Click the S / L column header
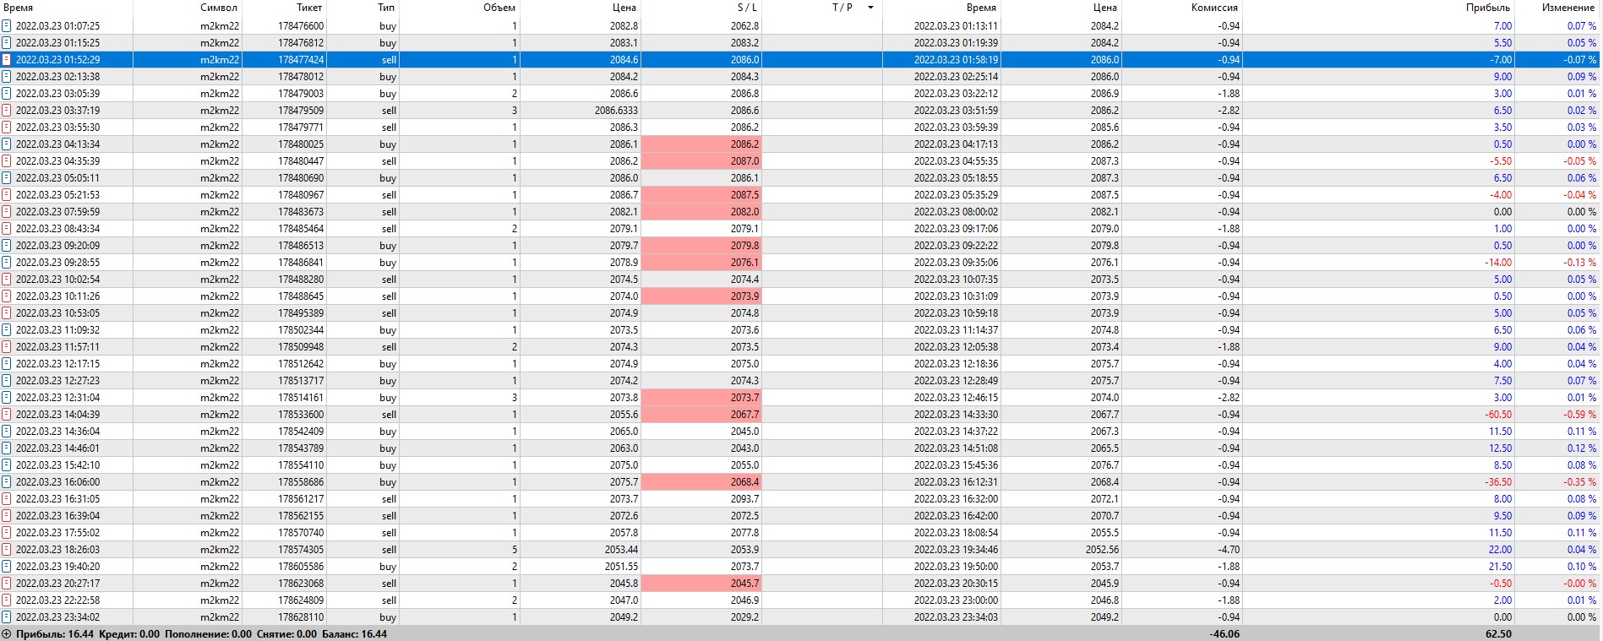Screen dimensions: 1603x641 [x=747, y=8]
